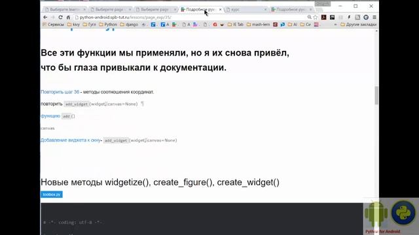Go back to the previous page
Viewport: 419px width, 235px height.
[x=45, y=18]
